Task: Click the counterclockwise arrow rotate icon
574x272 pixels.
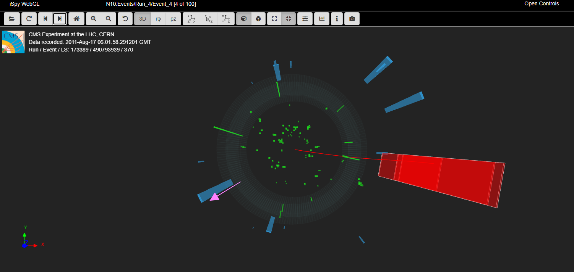Action: point(125,19)
